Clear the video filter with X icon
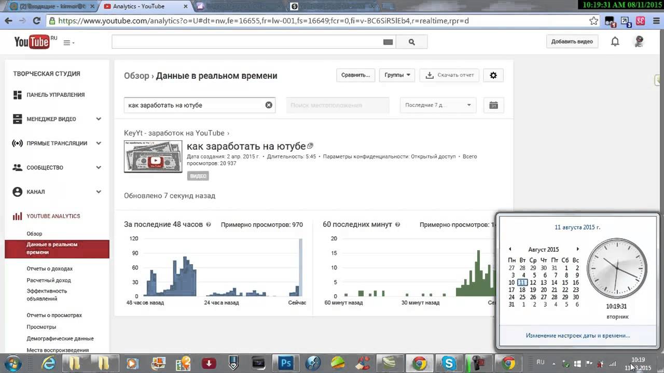This screenshot has width=664, height=373. point(269,105)
